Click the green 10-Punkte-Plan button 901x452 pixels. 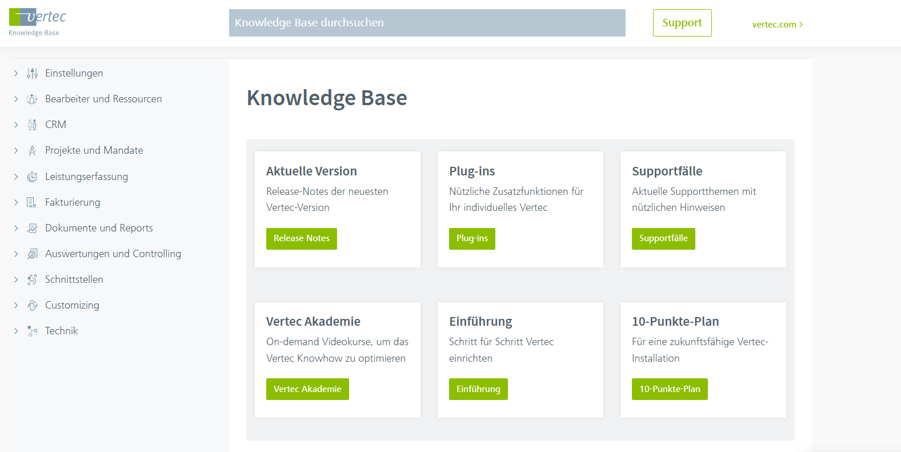(670, 389)
